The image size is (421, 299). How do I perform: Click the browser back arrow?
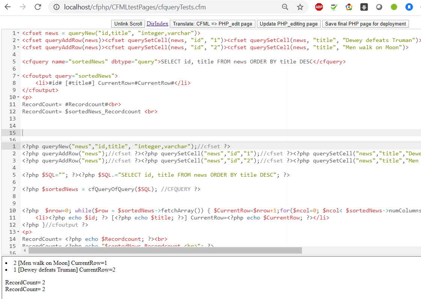tap(8, 7)
